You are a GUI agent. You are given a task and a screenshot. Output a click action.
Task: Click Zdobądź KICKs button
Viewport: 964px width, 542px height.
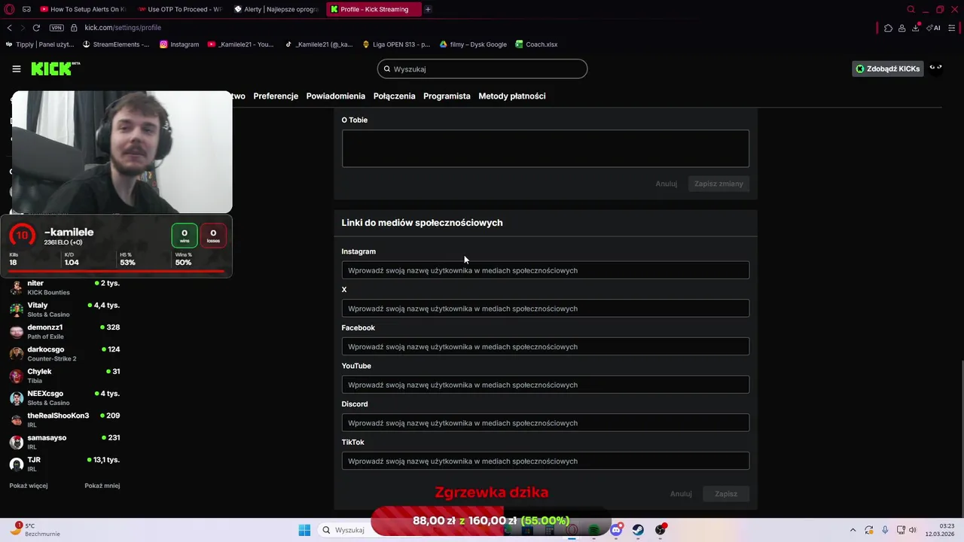[x=887, y=69]
